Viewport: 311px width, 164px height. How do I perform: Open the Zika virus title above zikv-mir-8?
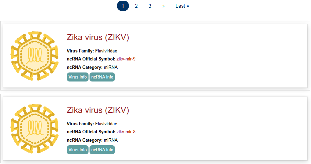[x=98, y=110]
